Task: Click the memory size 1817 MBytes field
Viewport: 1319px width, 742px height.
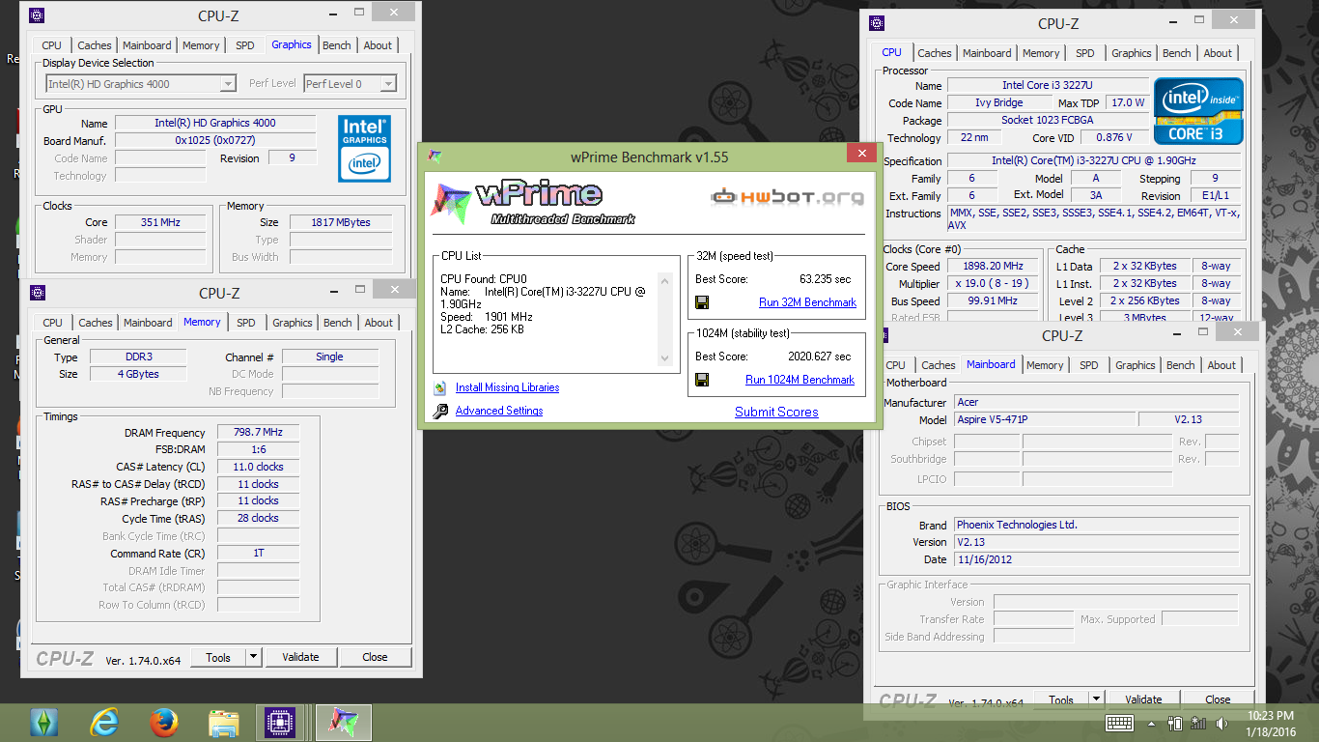Action: [x=341, y=222]
